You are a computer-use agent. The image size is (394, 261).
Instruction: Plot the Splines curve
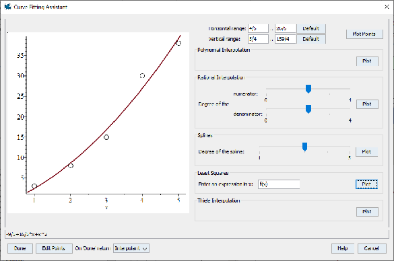(x=366, y=151)
